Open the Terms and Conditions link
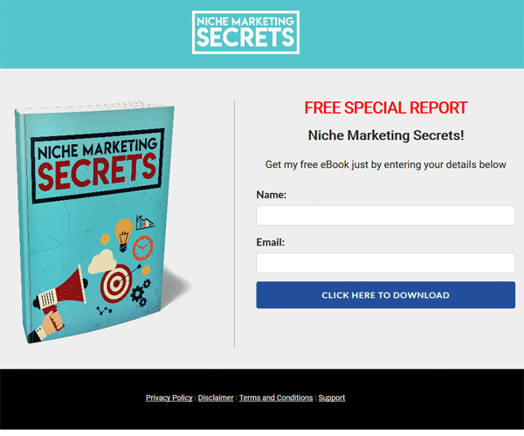This screenshot has width=524, height=436. point(276,398)
